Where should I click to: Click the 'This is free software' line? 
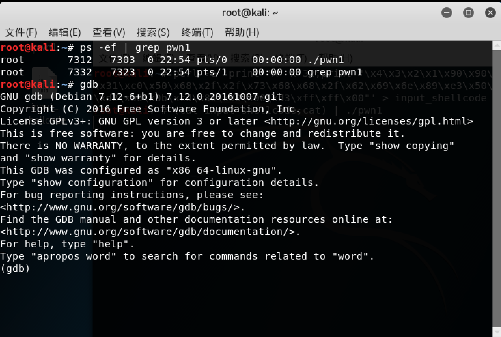[x=203, y=134]
